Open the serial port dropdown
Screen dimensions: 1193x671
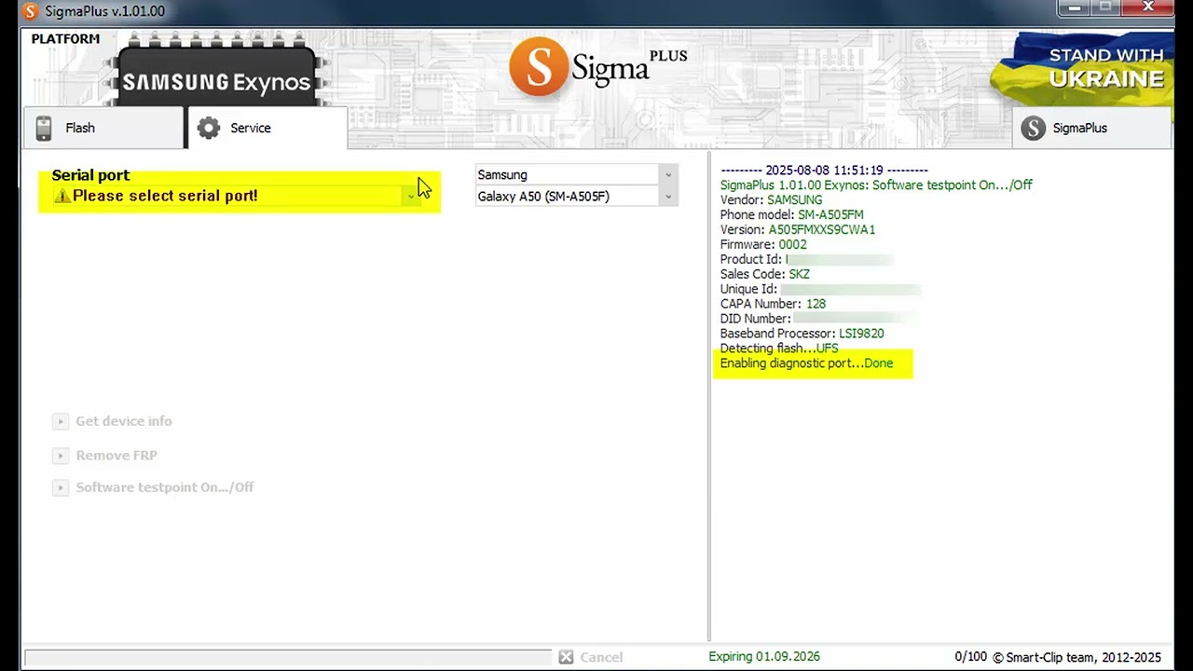coord(411,196)
